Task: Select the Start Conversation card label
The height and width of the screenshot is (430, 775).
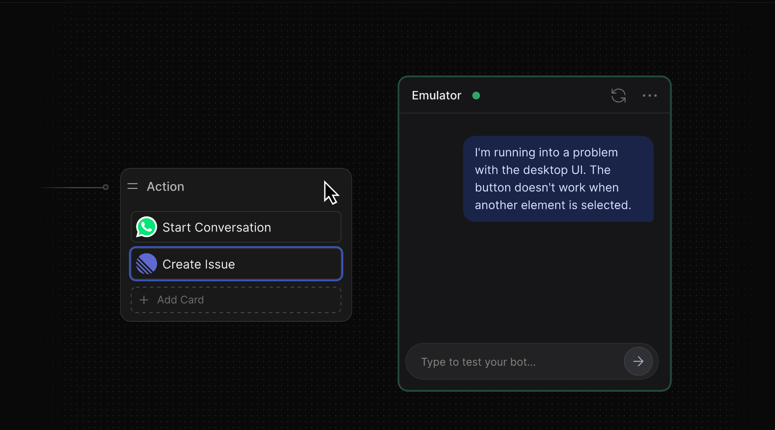Action: click(x=216, y=227)
